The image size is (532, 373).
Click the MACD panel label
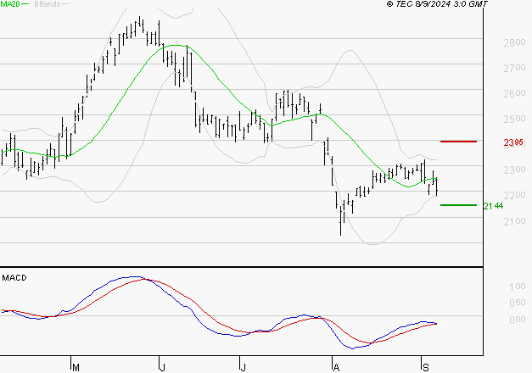pyautogui.click(x=14, y=278)
